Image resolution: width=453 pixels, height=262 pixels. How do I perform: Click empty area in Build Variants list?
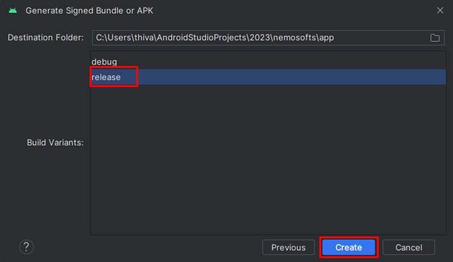point(268,159)
